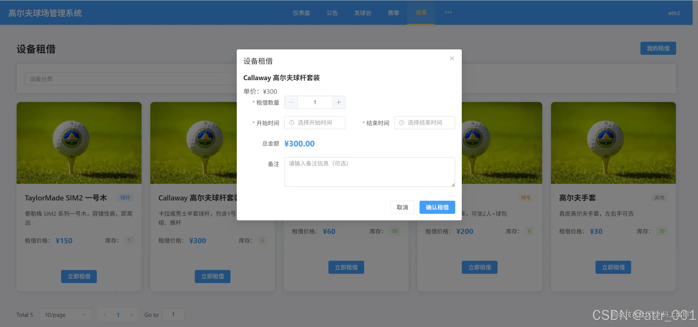Click the 球杆 tag on the TaylorMade card
This screenshot has width=698, height=327.
coord(125,197)
